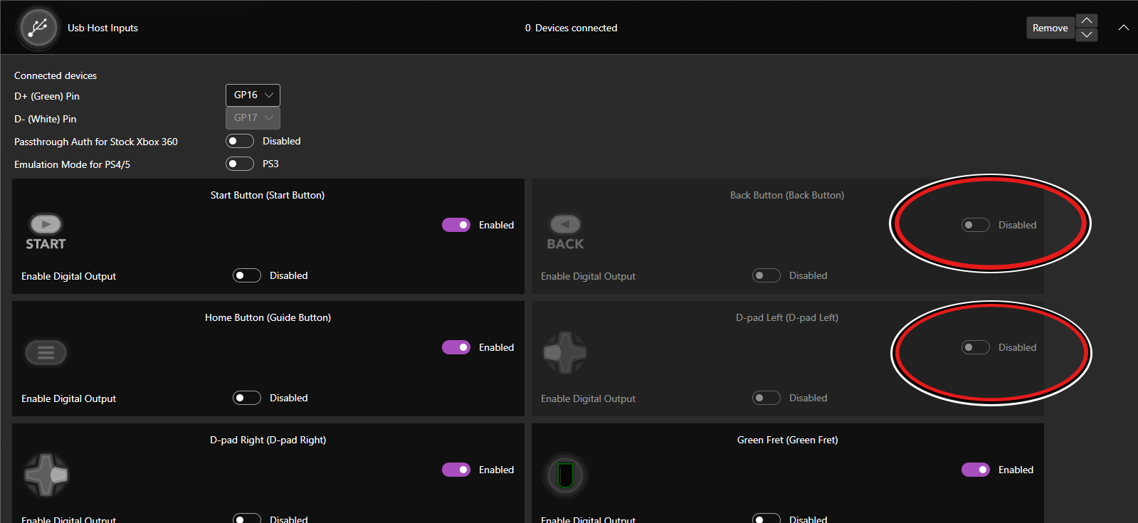
Task: Click 'Start Button (Start Button)' heading
Action: point(268,195)
